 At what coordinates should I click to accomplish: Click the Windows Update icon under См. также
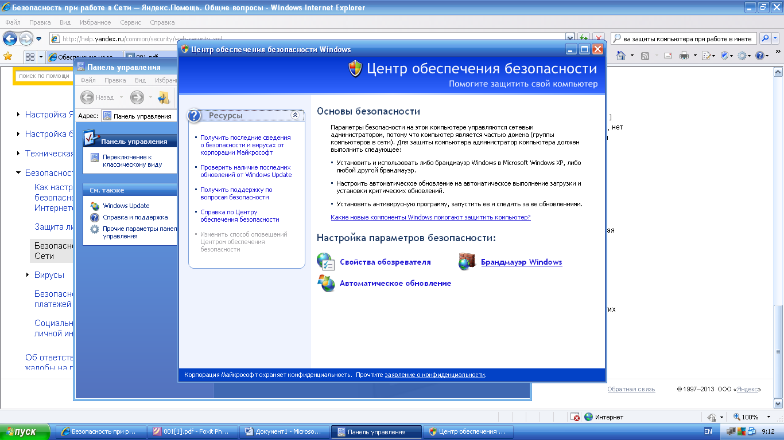[x=95, y=206]
